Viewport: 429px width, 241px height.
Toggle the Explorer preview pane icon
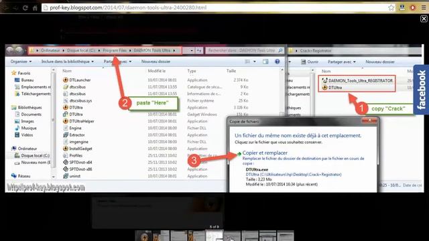coord(265,62)
